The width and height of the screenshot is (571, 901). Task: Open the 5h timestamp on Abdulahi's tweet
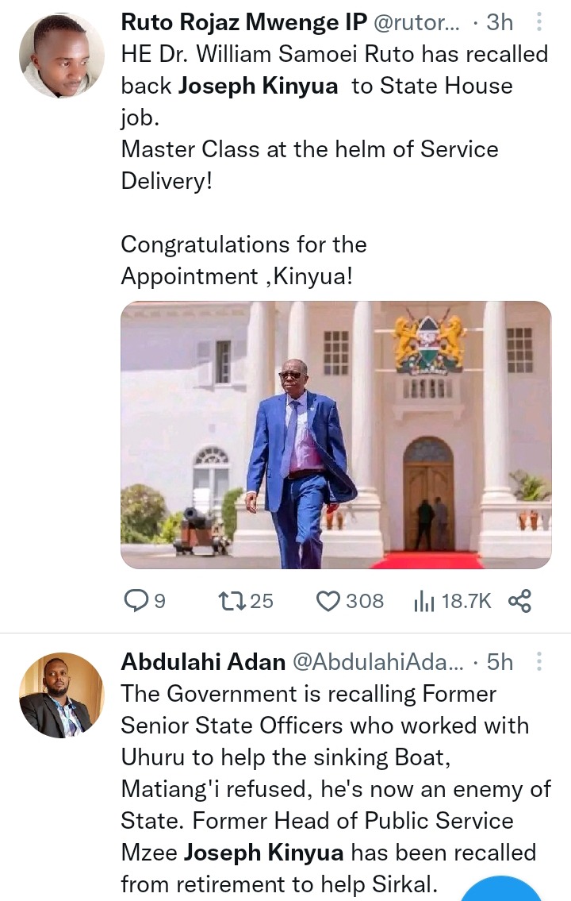tap(499, 662)
